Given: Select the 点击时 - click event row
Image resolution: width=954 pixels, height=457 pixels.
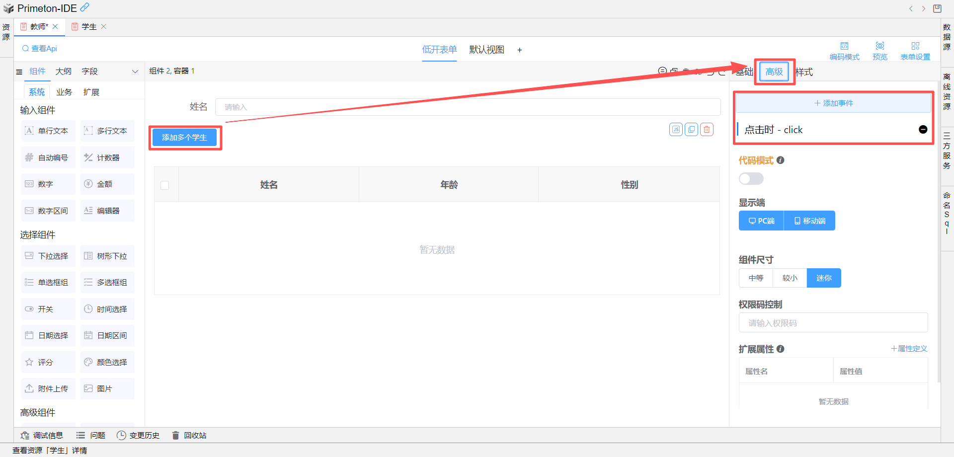Looking at the screenshot, I should (x=833, y=130).
